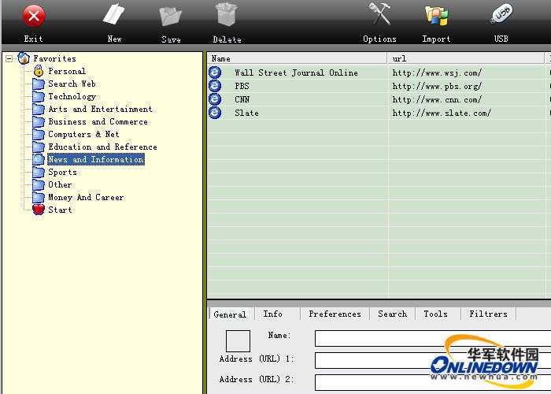Click the Computers & Net folder icon

pyautogui.click(x=39, y=135)
